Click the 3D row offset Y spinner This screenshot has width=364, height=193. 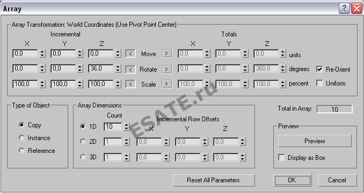205,157
